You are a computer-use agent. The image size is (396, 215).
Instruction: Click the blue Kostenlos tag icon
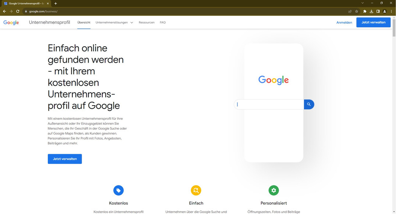118,190
